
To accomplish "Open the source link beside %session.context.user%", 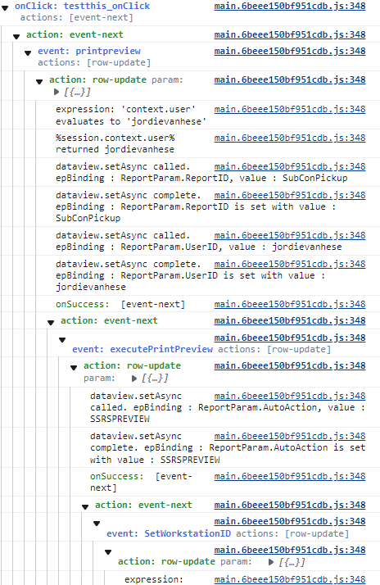I will tap(290, 138).
